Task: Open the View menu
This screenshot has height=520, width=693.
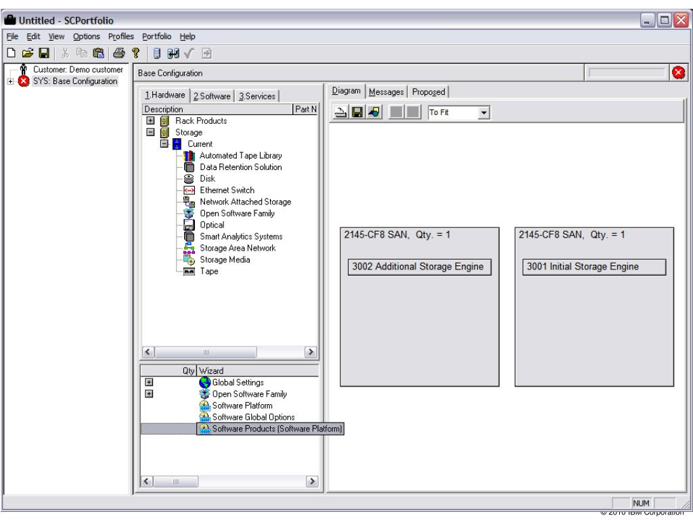Action: [x=56, y=37]
